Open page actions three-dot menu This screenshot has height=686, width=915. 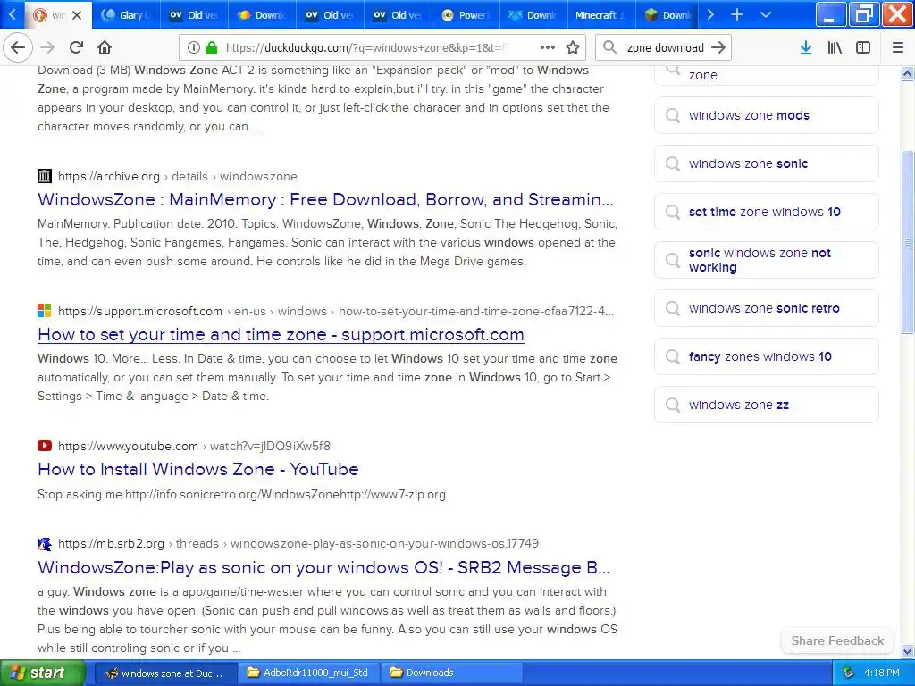pyautogui.click(x=548, y=47)
